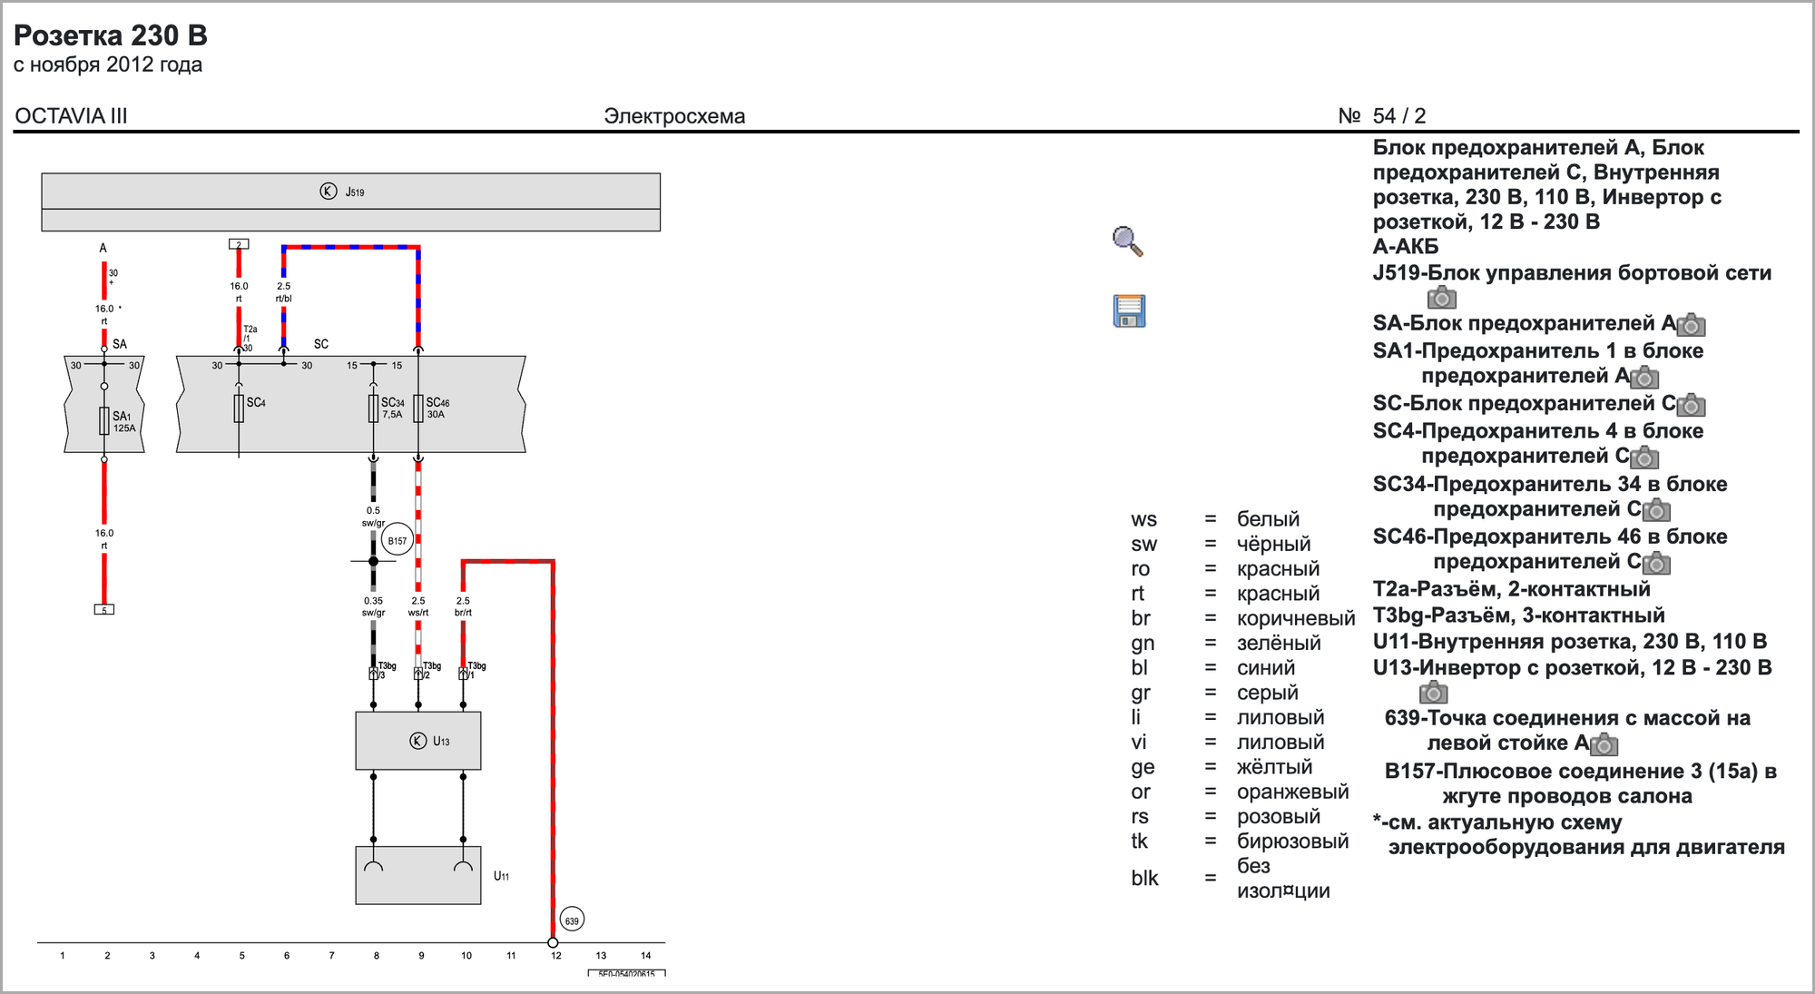
Task: Click the 'or = оранжевый' color code row
Action: coord(1240,792)
